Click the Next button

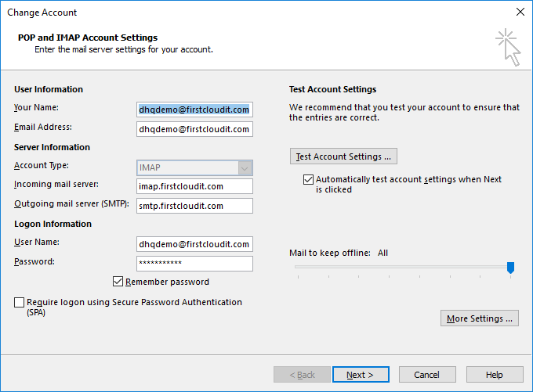[361, 375]
